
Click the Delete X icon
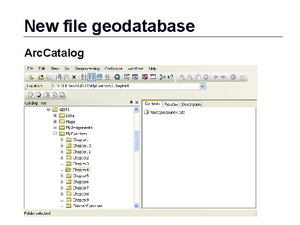pyautogui.click(x=74, y=77)
